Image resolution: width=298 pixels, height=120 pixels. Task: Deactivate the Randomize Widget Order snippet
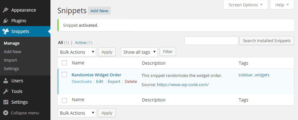(82, 82)
